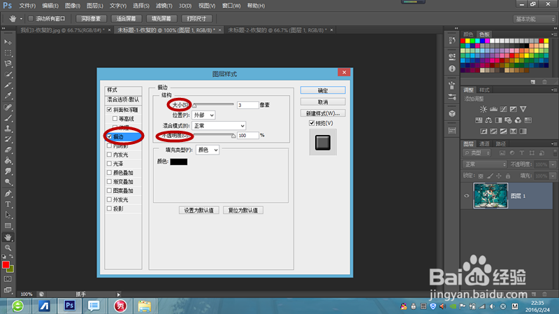Click the size input field showing 3

[247, 105]
